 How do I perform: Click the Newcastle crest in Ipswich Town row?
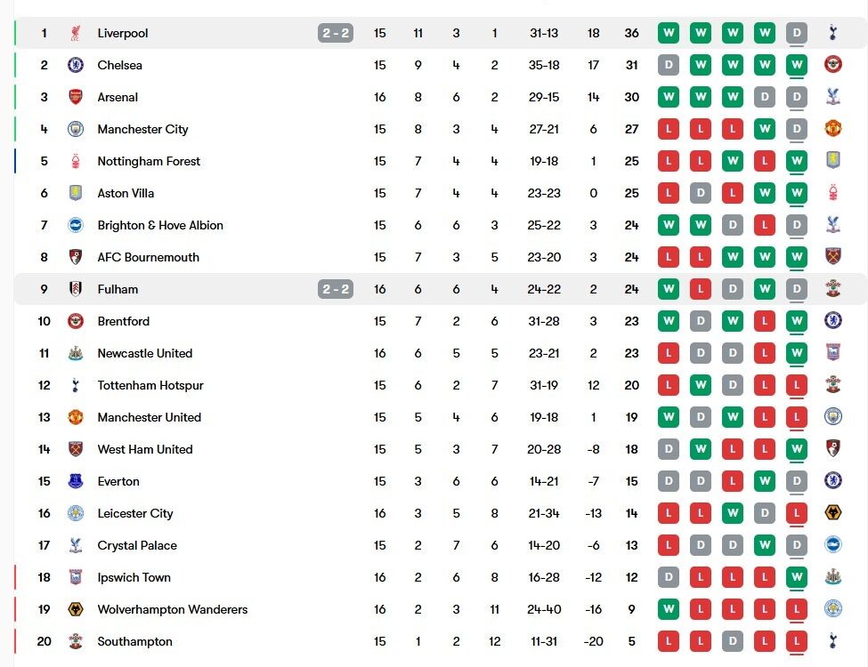pyautogui.click(x=833, y=577)
